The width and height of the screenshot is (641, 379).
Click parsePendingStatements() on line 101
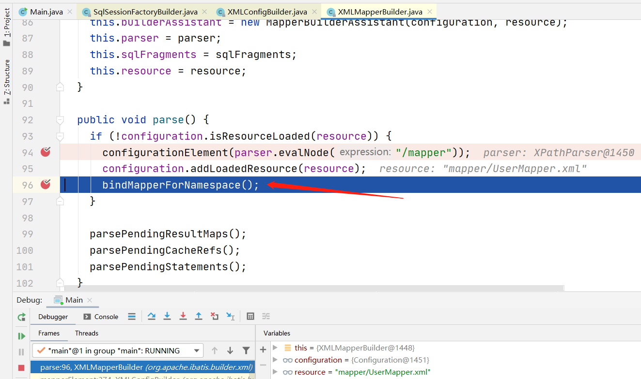168,267
